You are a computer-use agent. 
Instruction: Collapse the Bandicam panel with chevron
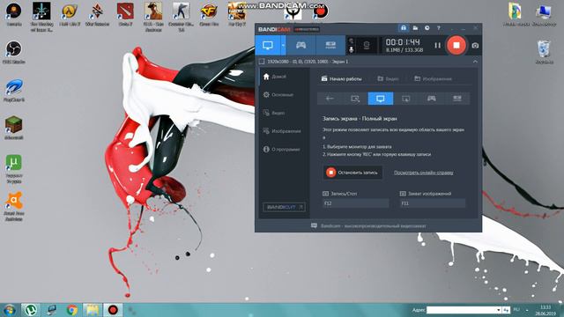tap(475, 62)
